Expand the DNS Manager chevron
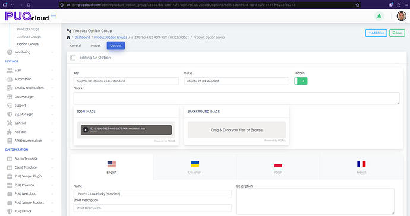 point(52,97)
